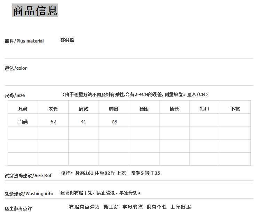257x214 pixels.
Task: Select the 面料/Plus material label
Action: coord(24,41)
